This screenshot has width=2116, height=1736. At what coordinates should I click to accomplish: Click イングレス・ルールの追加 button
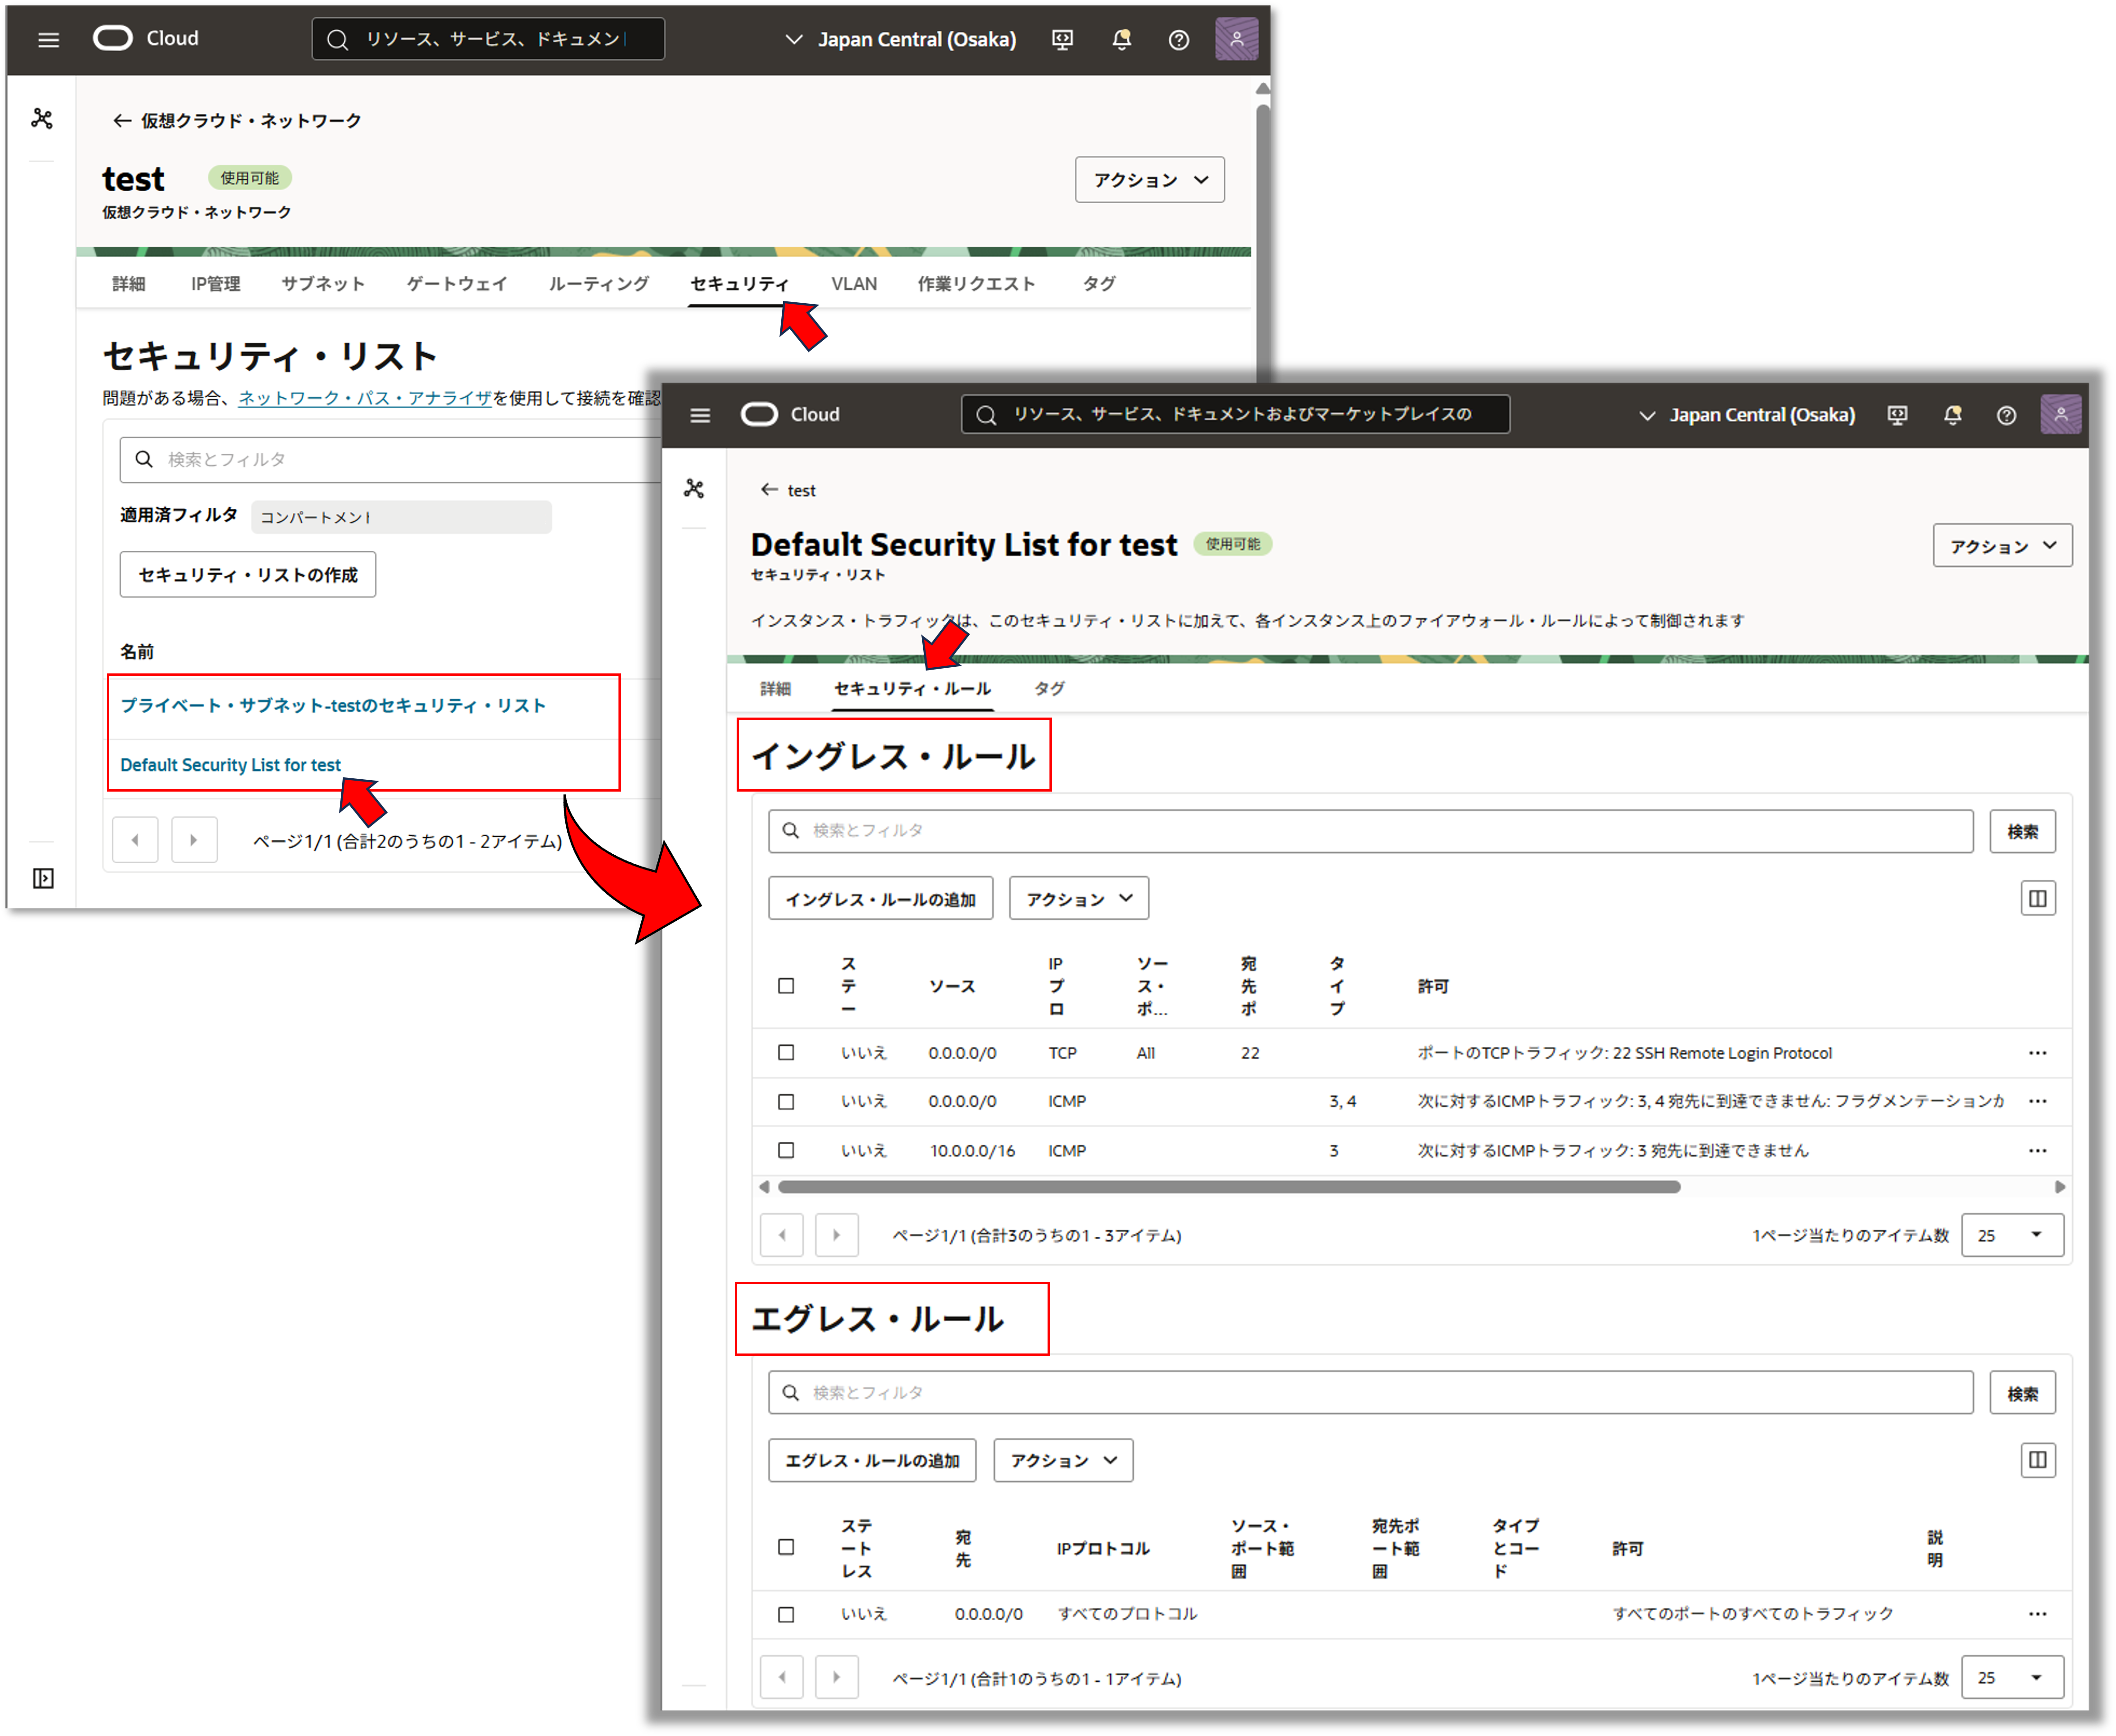point(880,899)
